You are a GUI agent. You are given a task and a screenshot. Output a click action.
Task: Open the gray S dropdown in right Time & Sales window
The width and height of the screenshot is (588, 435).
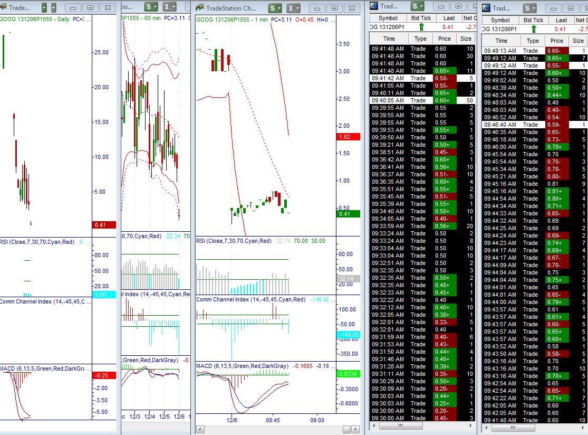530,8
